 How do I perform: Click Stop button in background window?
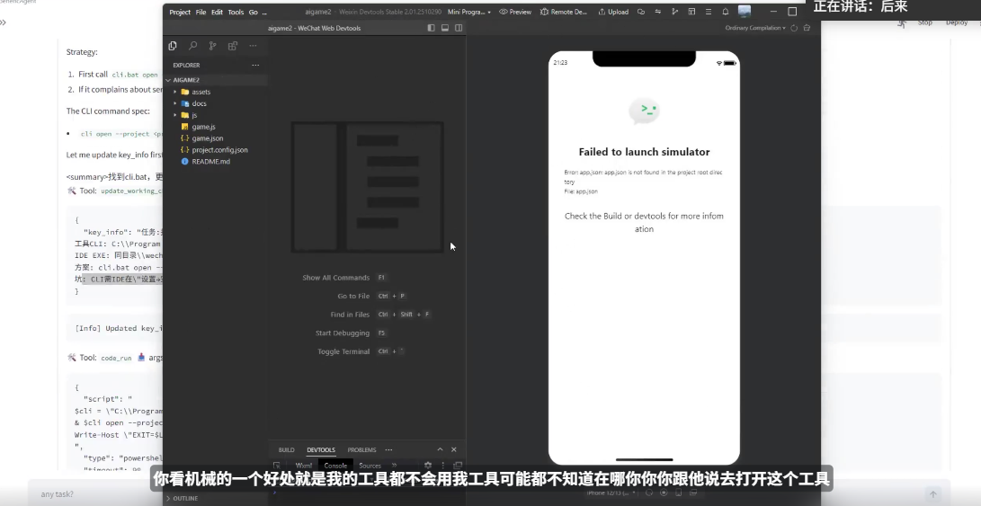924,22
